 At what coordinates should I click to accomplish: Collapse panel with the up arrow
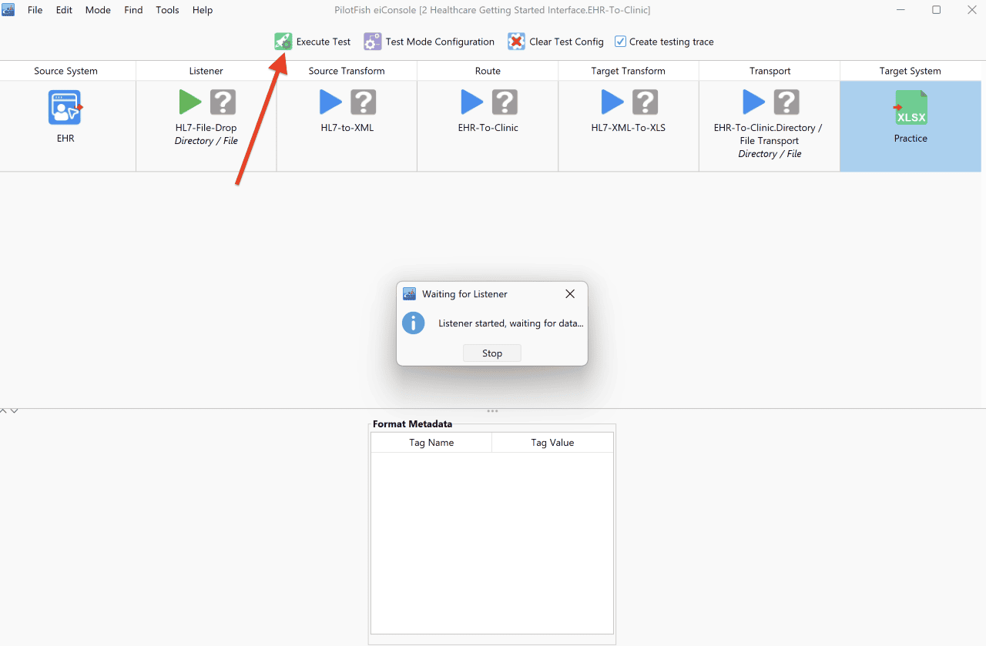4,411
